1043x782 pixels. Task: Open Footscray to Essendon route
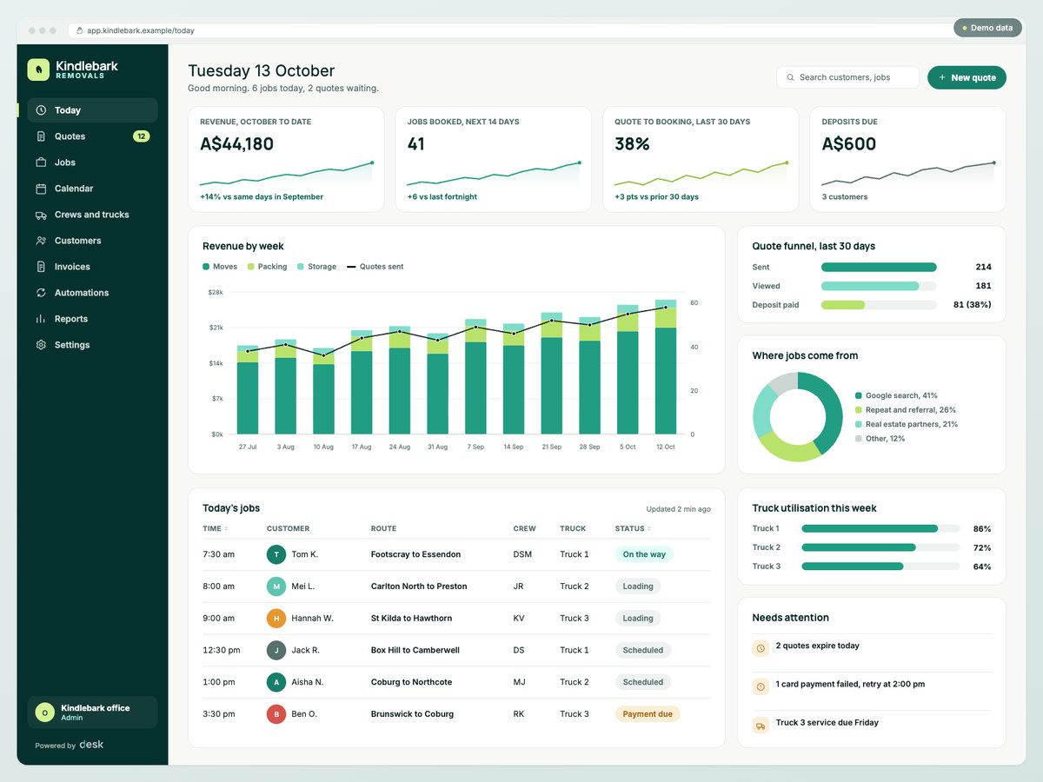415,554
